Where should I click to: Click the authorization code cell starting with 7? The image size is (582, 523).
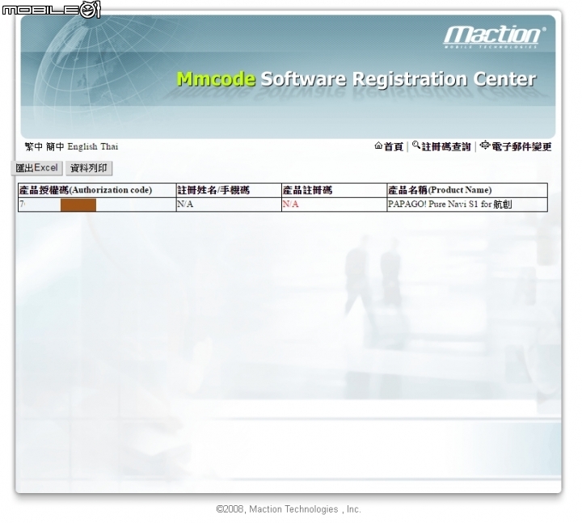tap(97, 205)
